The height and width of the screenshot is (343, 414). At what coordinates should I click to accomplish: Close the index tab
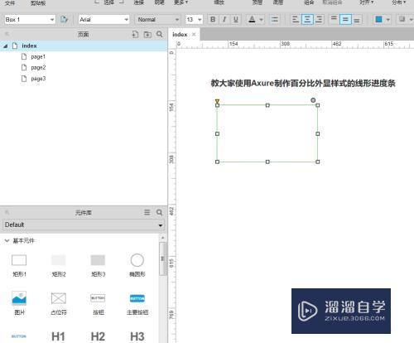point(194,34)
